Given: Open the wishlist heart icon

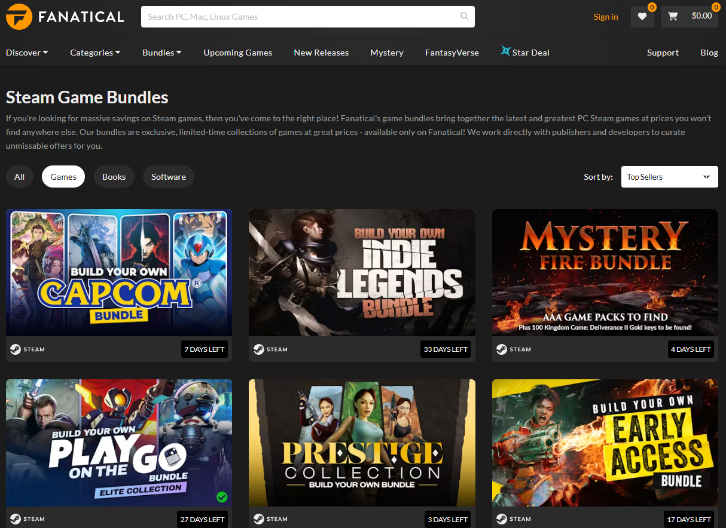Looking at the screenshot, I should (642, 17).
